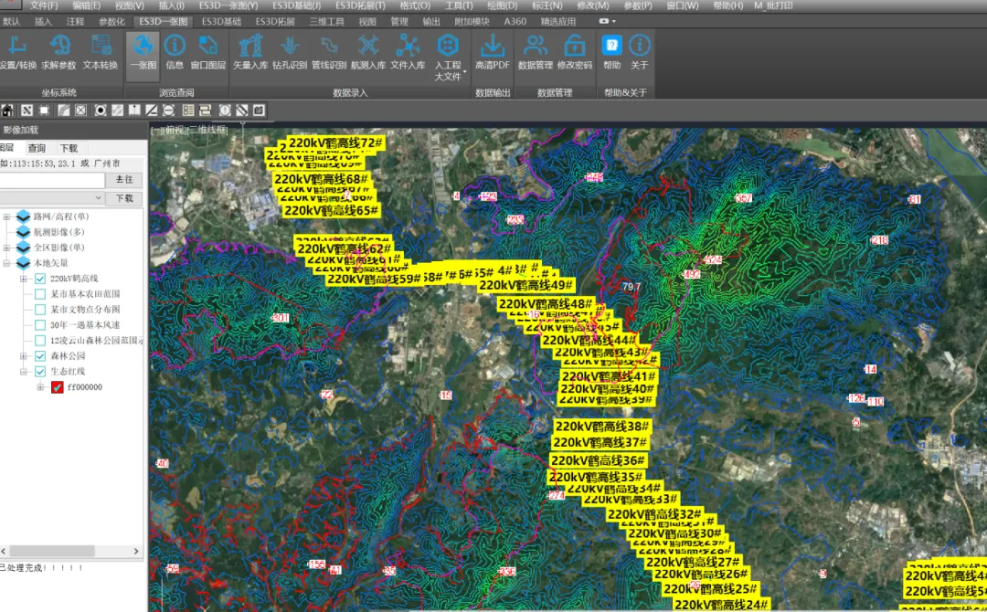This screenshot has width=987, height=612.
Task: Enable the 某市基本农田范围 layer
Action: point(40,294)
